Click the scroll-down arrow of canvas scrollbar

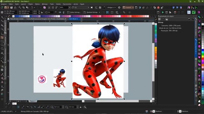point(153,99)
